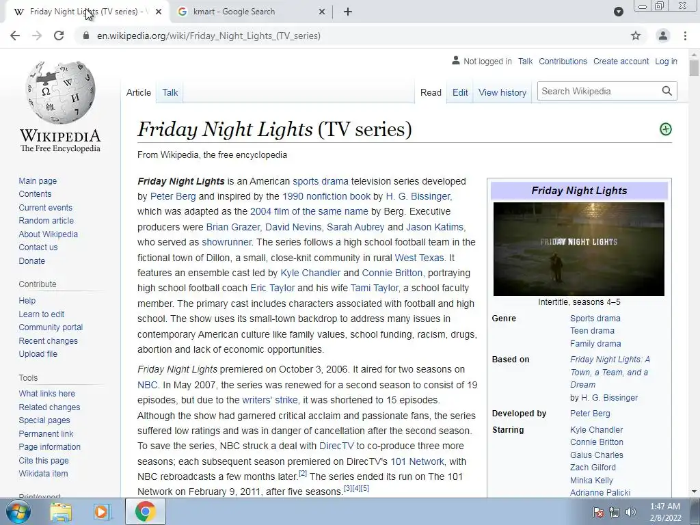Select the Read tab

tap(431, 92)
